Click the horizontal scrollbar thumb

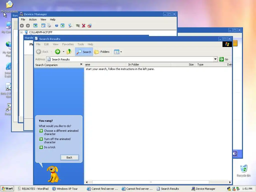click(151, 182)
